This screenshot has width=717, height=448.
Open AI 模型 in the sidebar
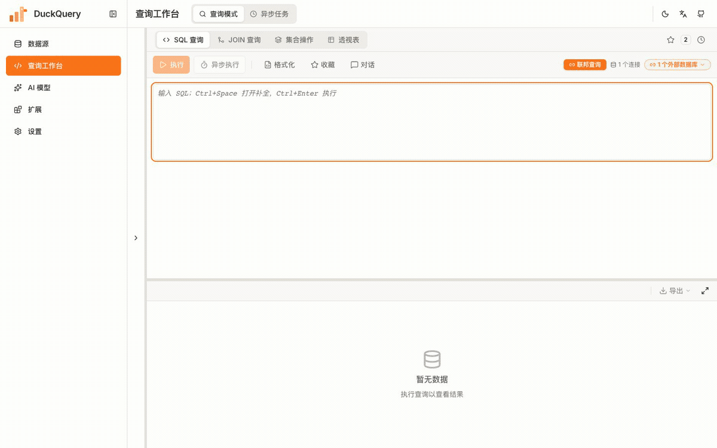pyautogui.click(x=63, y=88)
